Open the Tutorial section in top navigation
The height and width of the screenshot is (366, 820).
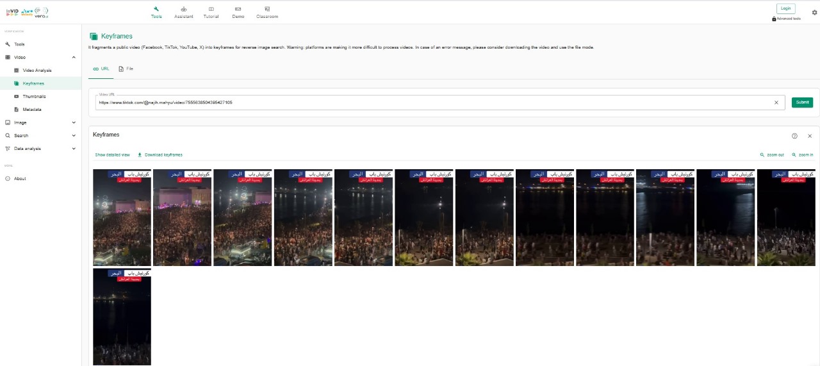[x=211, y=13]
